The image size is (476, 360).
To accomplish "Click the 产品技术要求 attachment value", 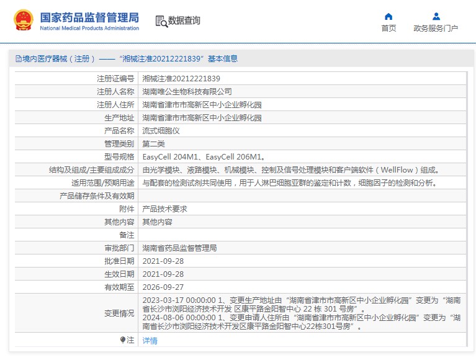I will pyautogui.click(x=165, y=209).
